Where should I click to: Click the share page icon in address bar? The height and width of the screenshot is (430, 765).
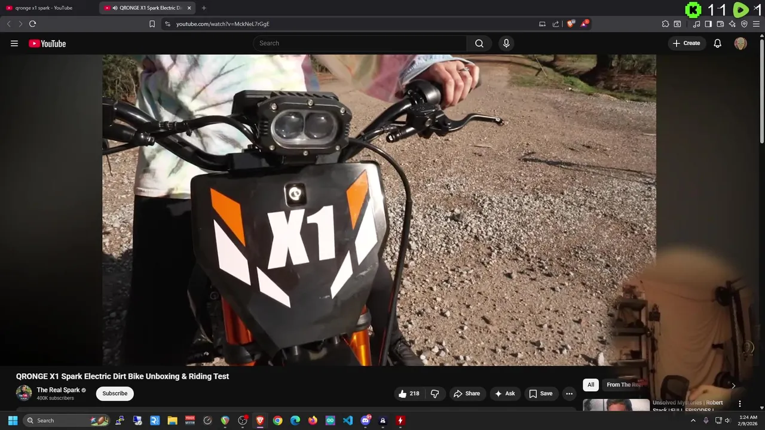pyautogui.click(x=556, y=24)
